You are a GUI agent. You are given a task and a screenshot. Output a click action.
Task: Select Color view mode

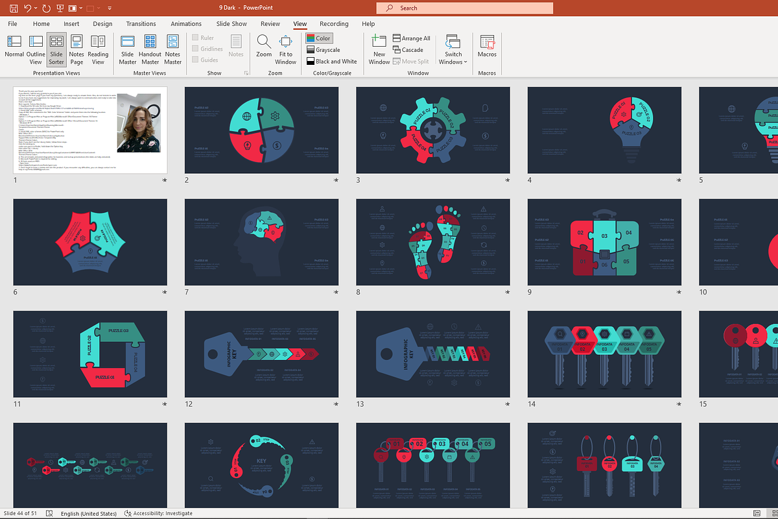319,38
